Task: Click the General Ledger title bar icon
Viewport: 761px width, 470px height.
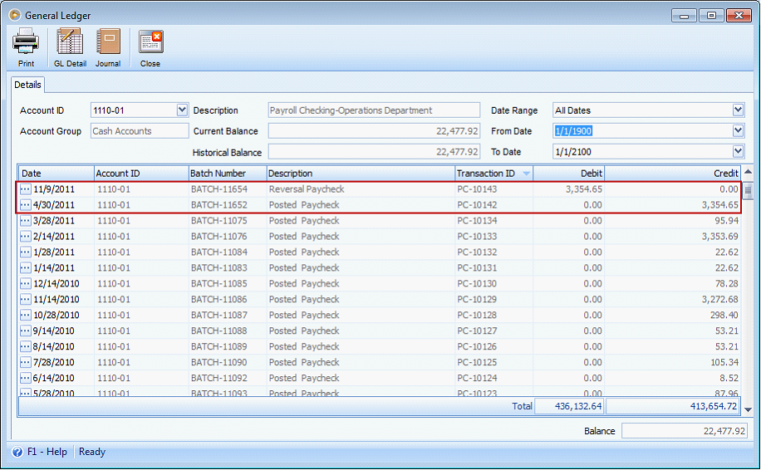Action: click(15, 15)
